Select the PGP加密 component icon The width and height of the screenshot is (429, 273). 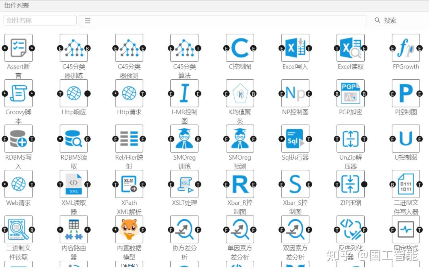pyautogui.click(x=350, y=94)
